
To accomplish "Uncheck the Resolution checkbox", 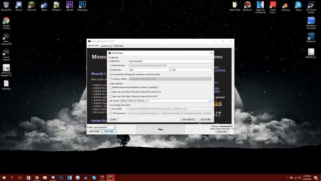I will point(111,70).
